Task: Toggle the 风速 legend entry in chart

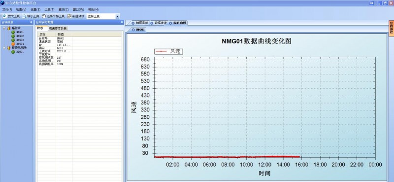Action: pos(168,51)
